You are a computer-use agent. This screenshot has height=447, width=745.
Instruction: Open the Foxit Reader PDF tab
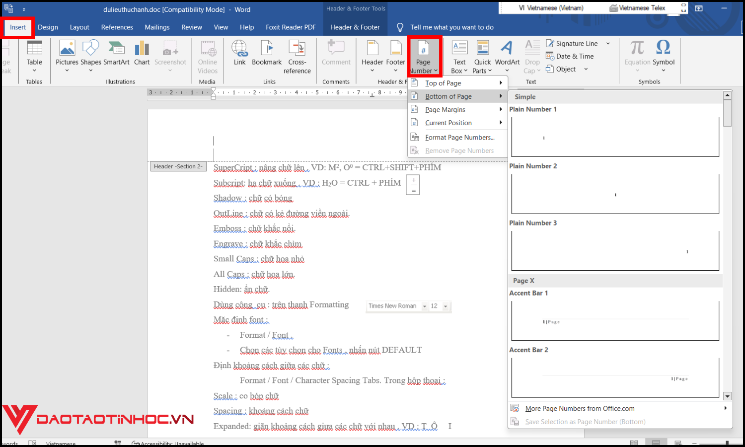coord(291,27)
